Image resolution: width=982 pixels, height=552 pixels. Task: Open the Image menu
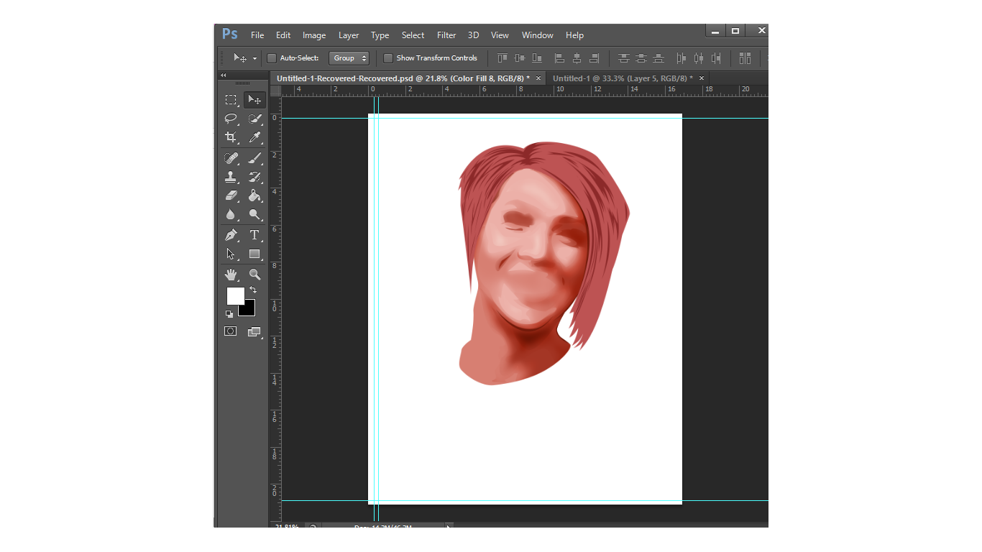pos(314,35)
